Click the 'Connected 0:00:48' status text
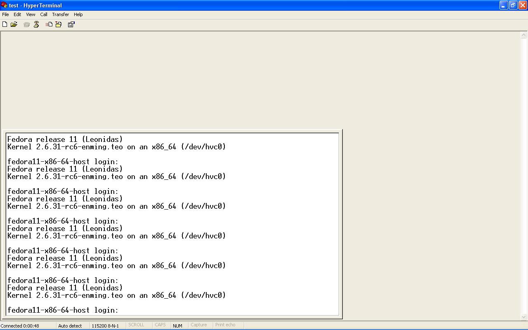This screenshot has width=528, height=330. (x=20, y=326)
